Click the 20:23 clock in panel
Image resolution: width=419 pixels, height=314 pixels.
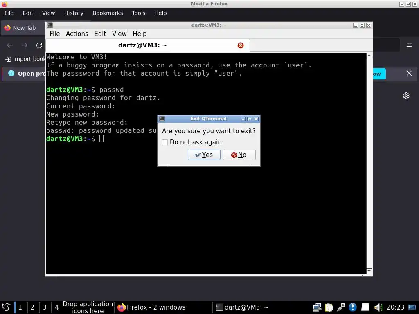coord(396,307)
